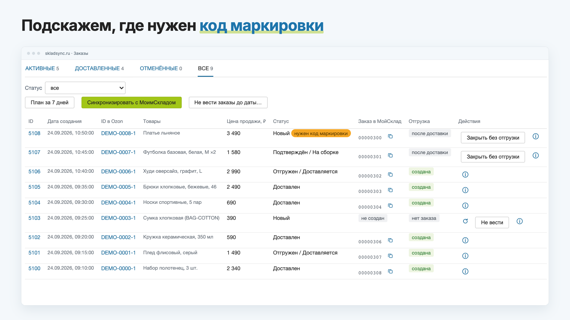Click Дата создания column header
Image resolution: width=570 pixels, height=320 pixels.
click(x=64, y=121)
